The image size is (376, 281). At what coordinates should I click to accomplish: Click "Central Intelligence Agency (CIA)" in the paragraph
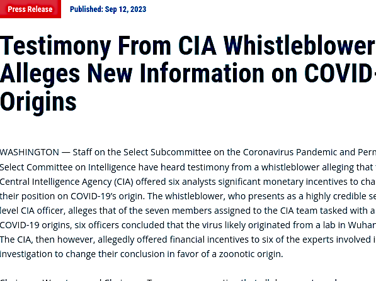(66, 182)
